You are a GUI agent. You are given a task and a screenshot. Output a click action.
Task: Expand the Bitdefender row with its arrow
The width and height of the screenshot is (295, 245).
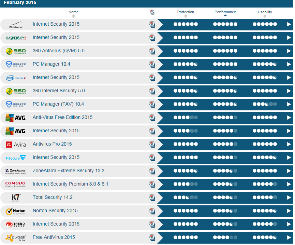coord(289,24)
